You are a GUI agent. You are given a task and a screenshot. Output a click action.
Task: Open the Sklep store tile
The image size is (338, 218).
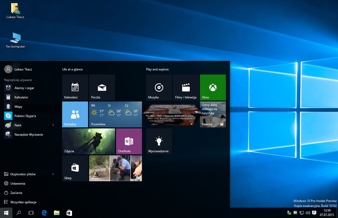pos(75,168)
